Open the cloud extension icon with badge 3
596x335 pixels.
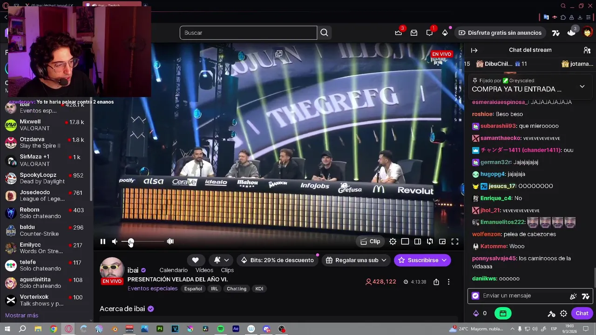point(572,33)
